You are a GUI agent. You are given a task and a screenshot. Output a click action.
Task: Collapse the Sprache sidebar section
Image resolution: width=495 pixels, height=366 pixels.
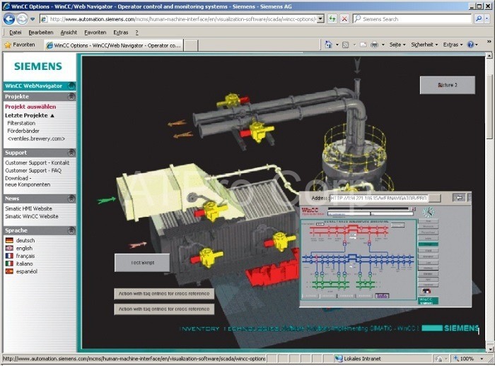point(71,230)
